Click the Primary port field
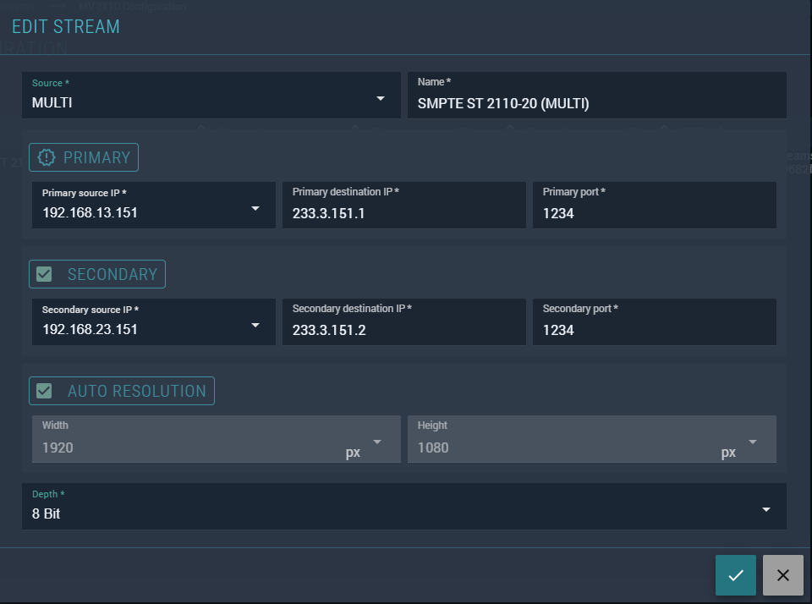 (x=653, y=213)
